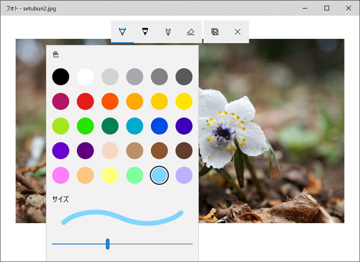Click the selected light blue swatch

coord(159,176)
